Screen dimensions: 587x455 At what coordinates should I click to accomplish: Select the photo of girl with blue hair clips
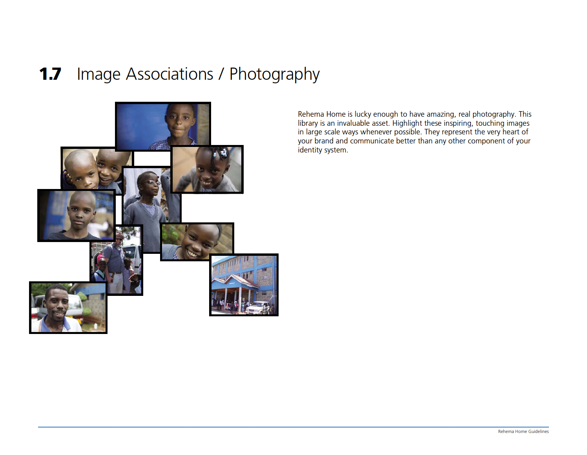207,169
